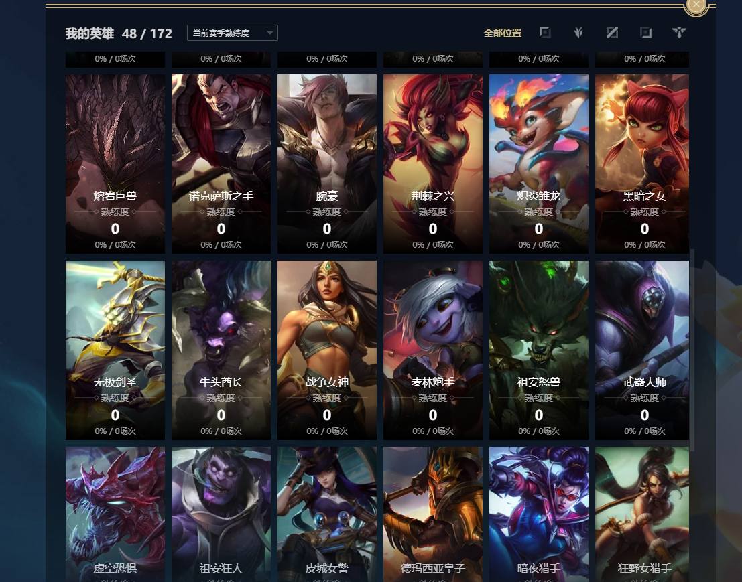Filter champions by Top lane icon
742x582 pixels.
[x=545, y=33]
